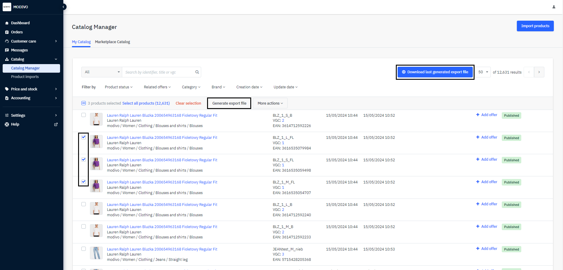Go to the previous results page
This screenshot has height=270, width=563.
click(529, 72)
